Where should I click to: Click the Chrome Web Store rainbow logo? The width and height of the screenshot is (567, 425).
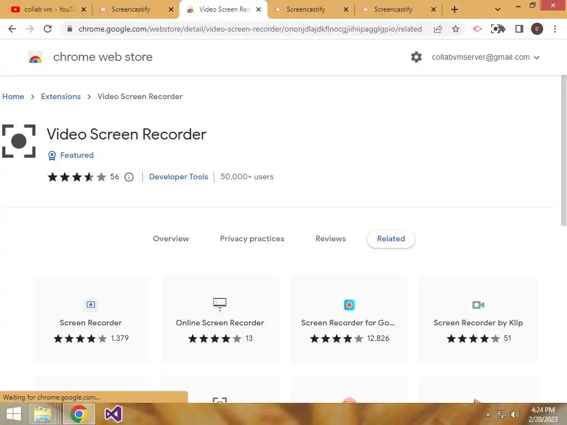[35, 57]
